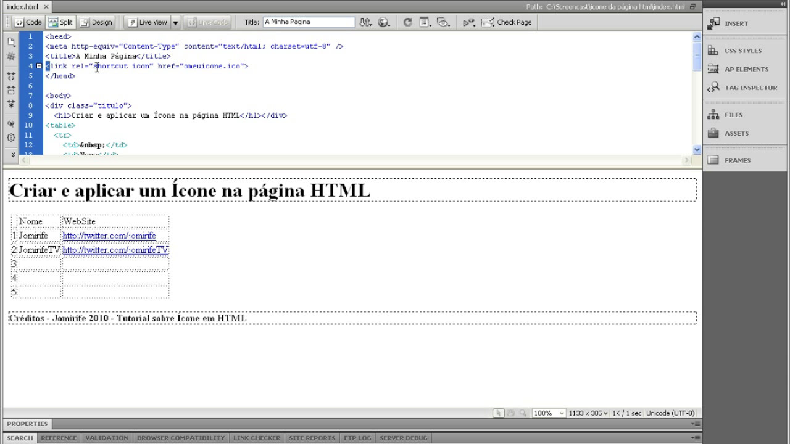This screenshot has height=444, width=790.
Task: Toggle the Live Code button
Action: click(x=207, y=22)
